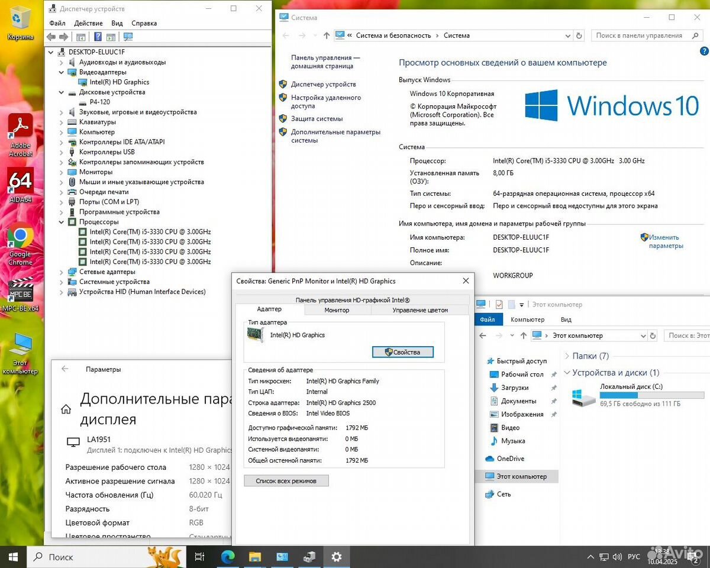Collapse the Процессоры tree node
The image size is (710, 568).
62,222
